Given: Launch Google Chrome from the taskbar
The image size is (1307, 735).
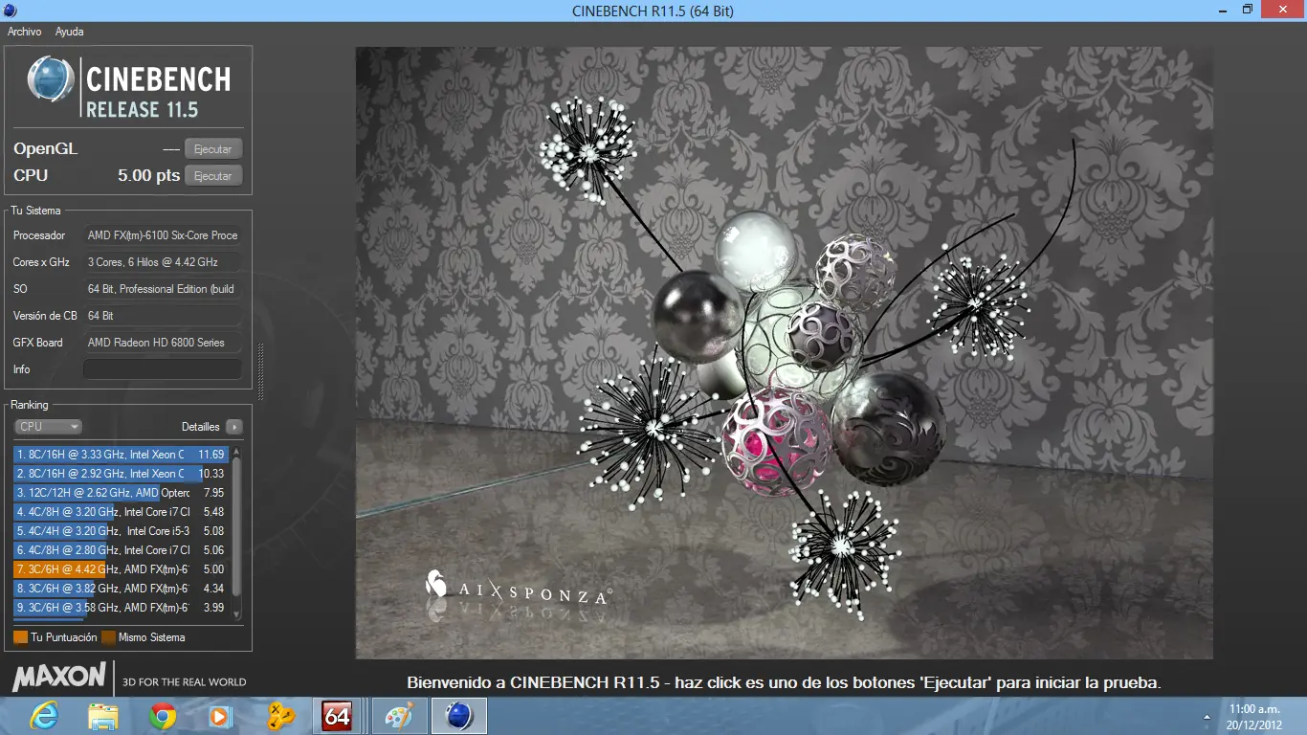Looking at the screenshot, I should click(x=163, y=716).
